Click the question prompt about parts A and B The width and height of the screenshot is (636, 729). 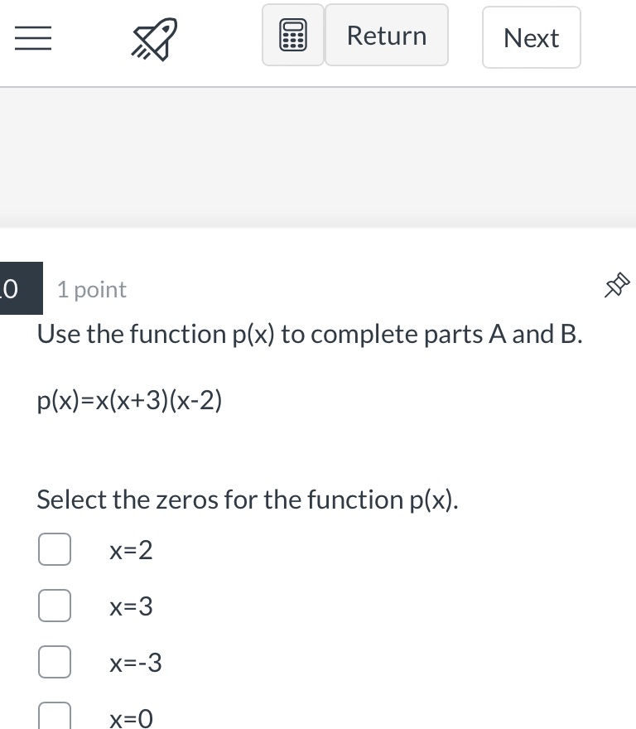[x=309, y=334]
